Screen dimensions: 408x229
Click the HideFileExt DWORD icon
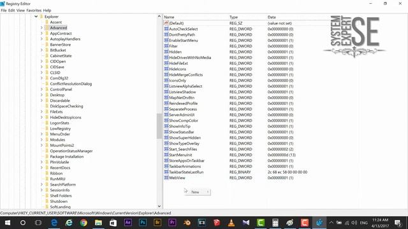(166, 63)
